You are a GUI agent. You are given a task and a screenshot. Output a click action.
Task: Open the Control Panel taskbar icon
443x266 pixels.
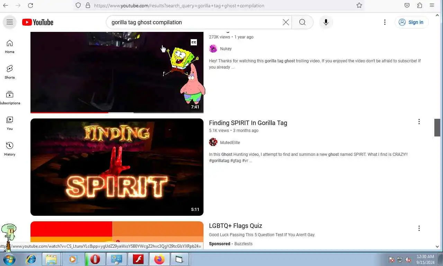pos(116,259)
